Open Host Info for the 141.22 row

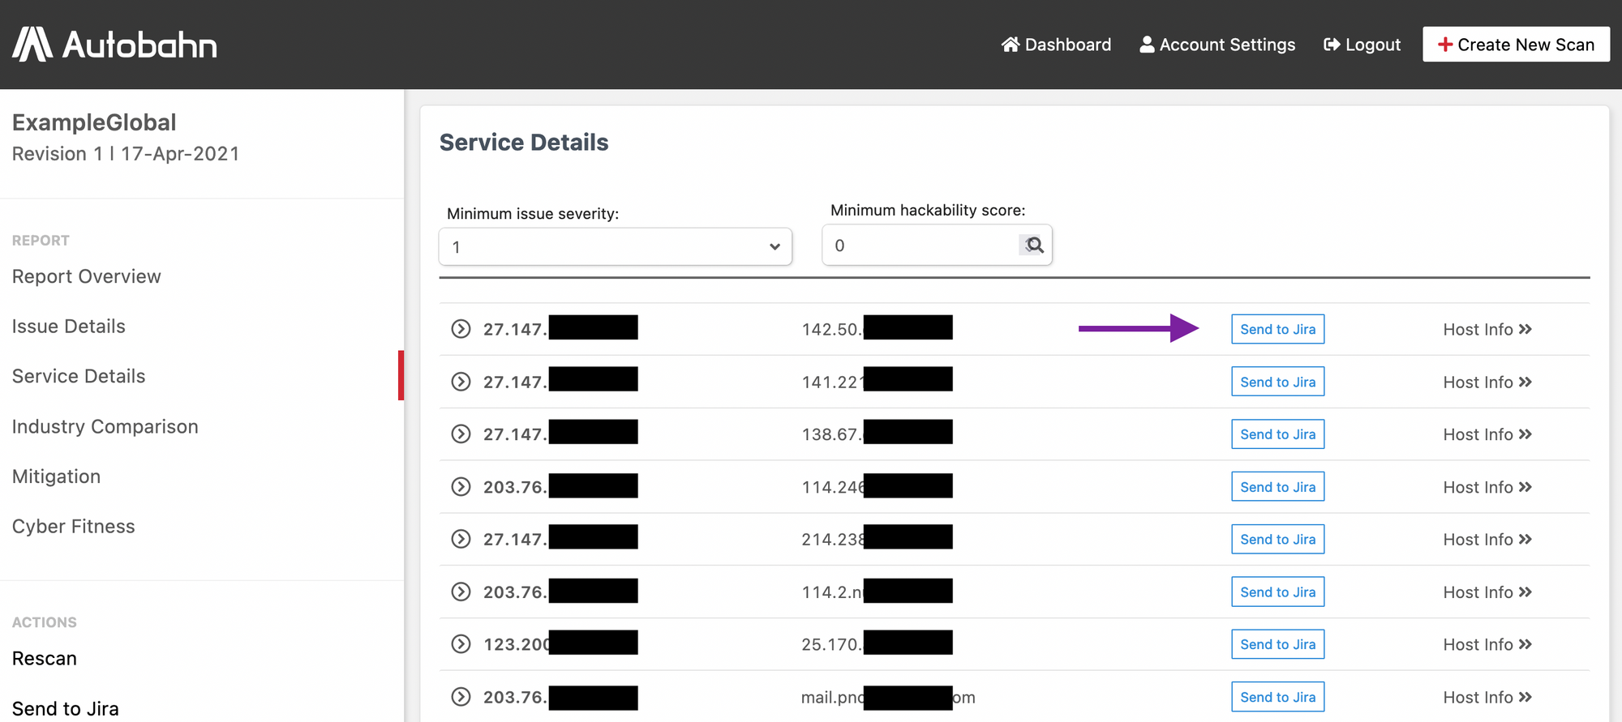(x=1487, y=382)
